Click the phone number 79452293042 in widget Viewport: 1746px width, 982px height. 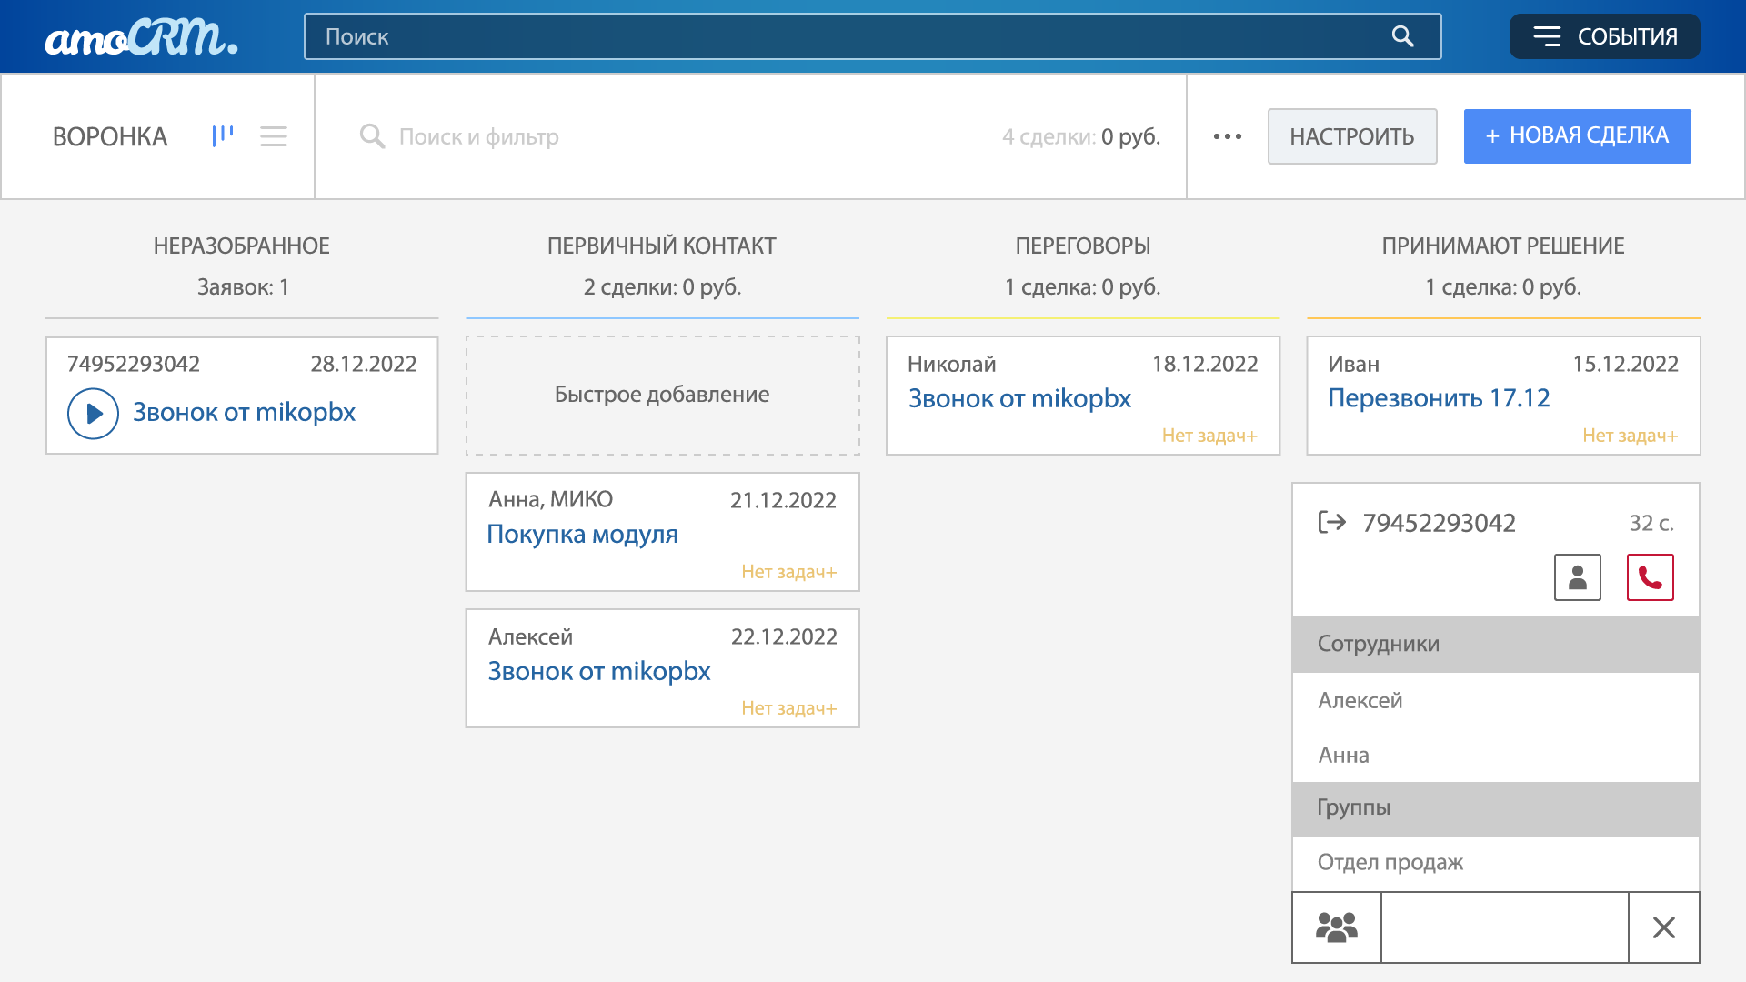click(x=1439, y=523)
